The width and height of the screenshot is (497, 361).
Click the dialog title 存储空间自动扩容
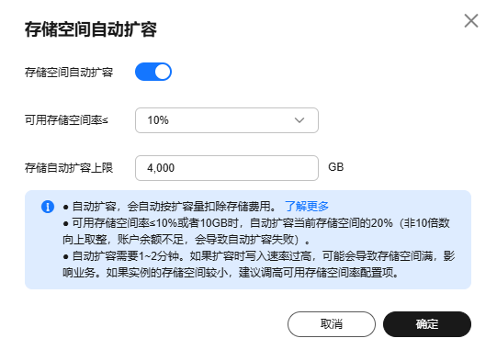click(x=91, y=29)
